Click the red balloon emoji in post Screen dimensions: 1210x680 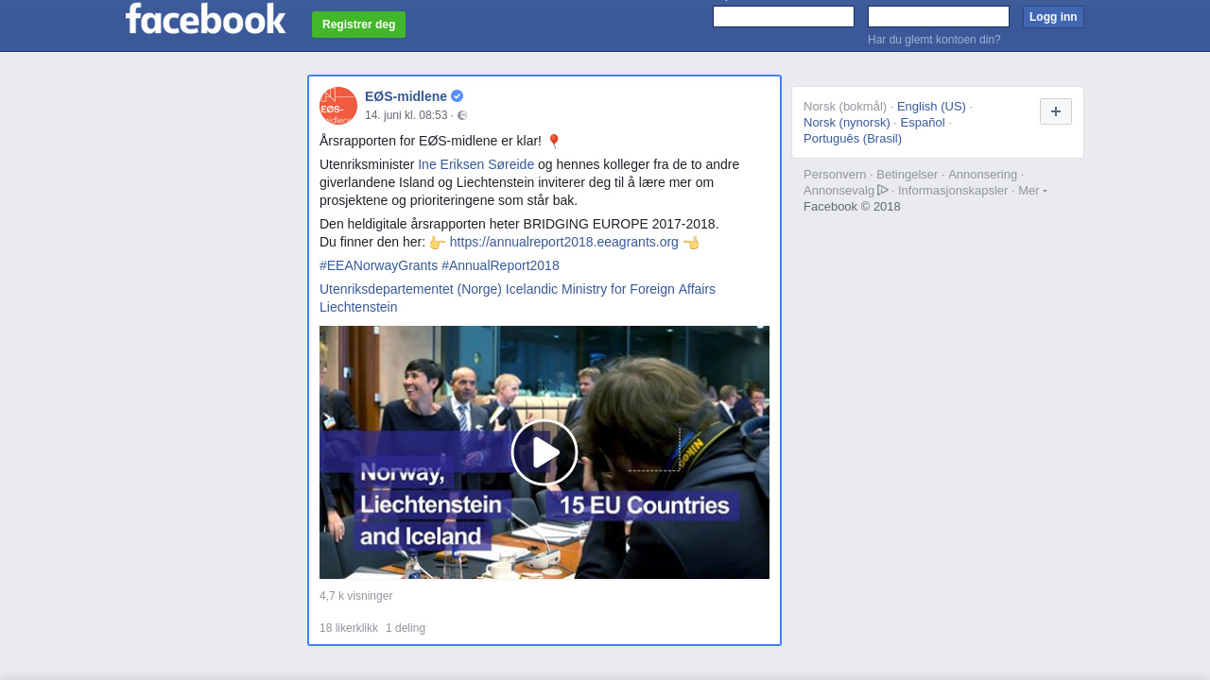pos(554,142)
